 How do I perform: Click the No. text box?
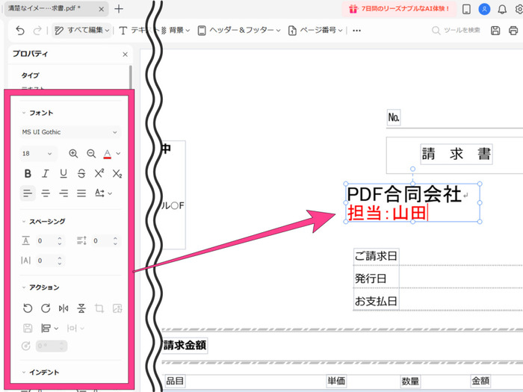394,117
